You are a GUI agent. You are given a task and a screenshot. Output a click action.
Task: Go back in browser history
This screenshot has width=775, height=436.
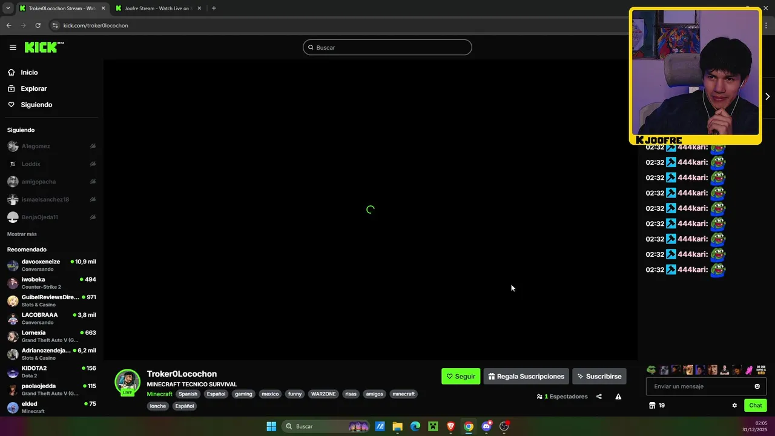pyautogui.click(x=8, y=25)
